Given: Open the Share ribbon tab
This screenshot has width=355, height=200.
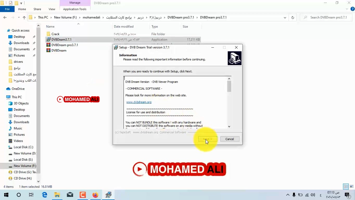Looking at the screenshot, I should click(x=37, y=9).
